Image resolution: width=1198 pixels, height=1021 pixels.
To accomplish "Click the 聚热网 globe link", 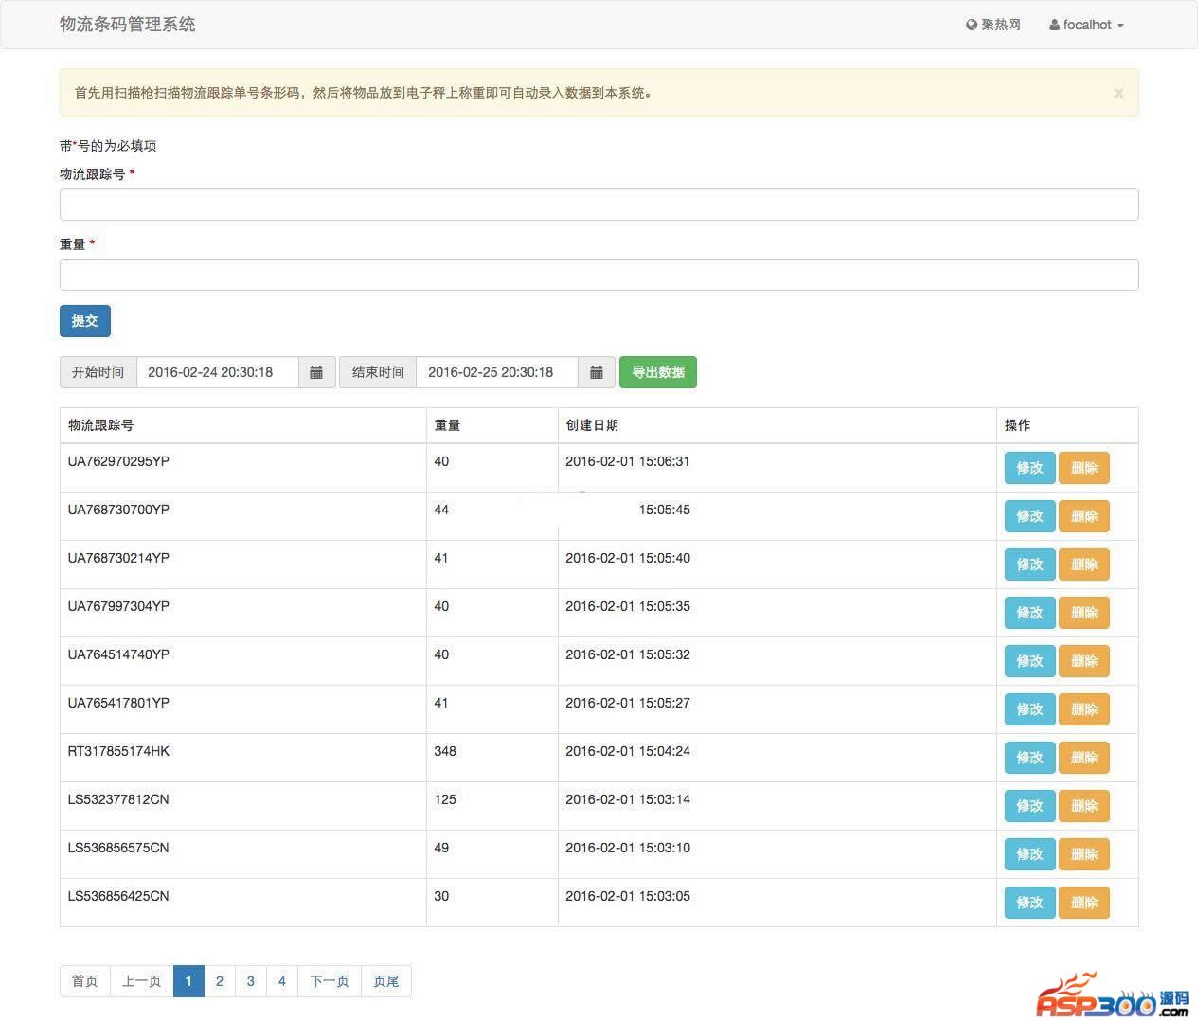I will point(993,25).
